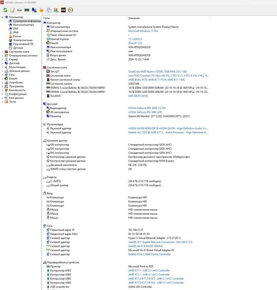The height and width of the screenshot is (290, 277).
Task: Open Intel Wi-Fi 6 AX200 160MHz link
Action: coord(146,246)
